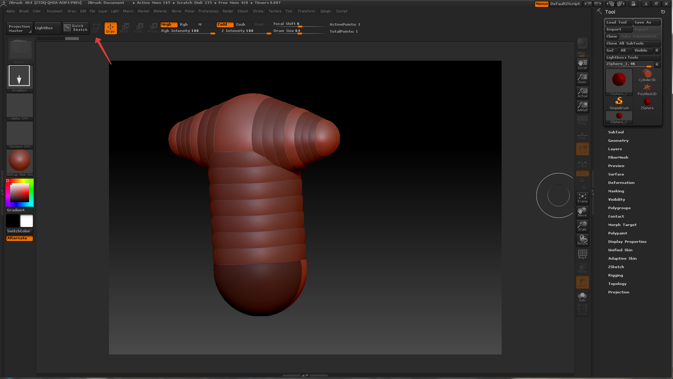
Task: Expand the Layers section
Action: click(x=615, y=149)
